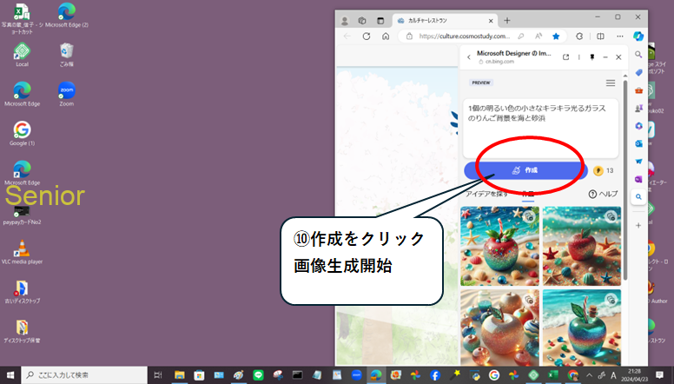Toggle the pin on the Designer sidebar panel
The height and width of the screenshot is (384, 674).
pyautogui.click(x=591, y=56)
